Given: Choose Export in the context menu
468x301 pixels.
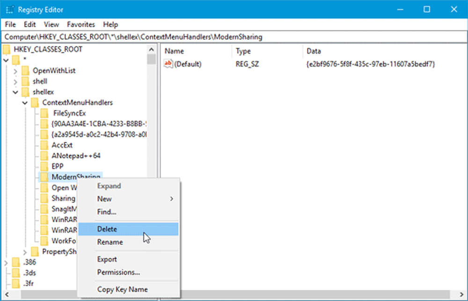Looking at the screenshot, I should click(x=128, y=259).
